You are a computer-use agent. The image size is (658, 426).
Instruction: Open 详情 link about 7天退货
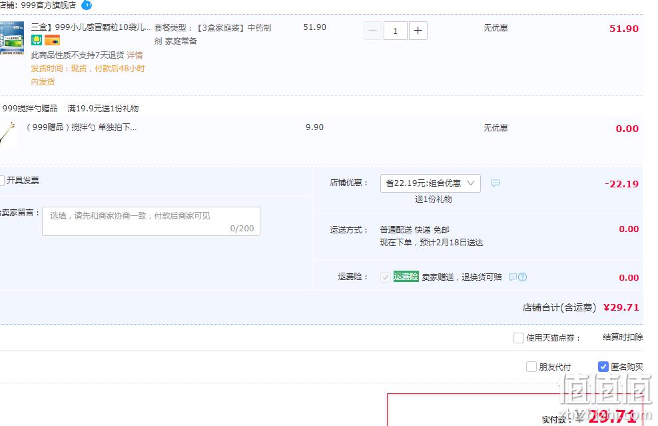click(x=135, y=55)
